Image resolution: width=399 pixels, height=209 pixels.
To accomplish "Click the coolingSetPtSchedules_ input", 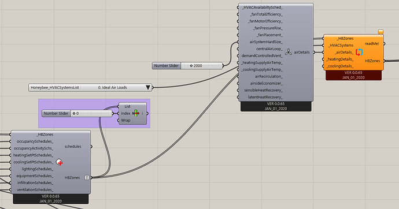I will click(x=34, y=162).
